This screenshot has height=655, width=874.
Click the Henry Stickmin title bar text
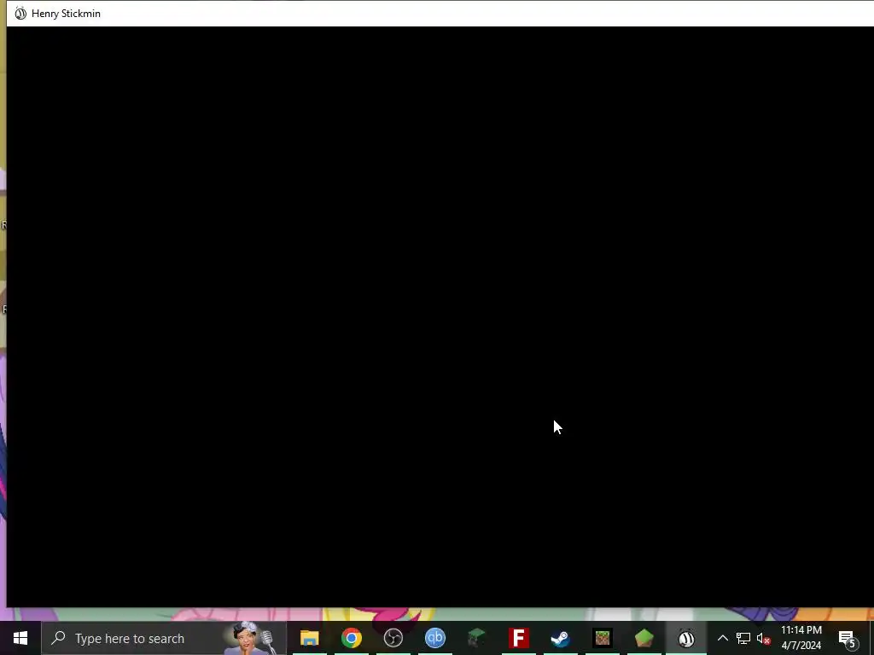[66, 14]
